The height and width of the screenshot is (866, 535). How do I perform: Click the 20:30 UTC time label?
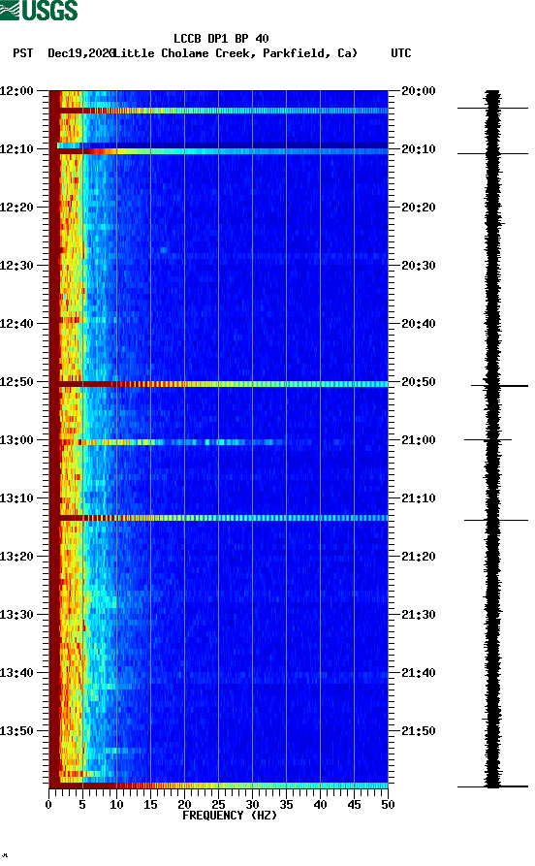pyautogui.click(x=419, y=265)
